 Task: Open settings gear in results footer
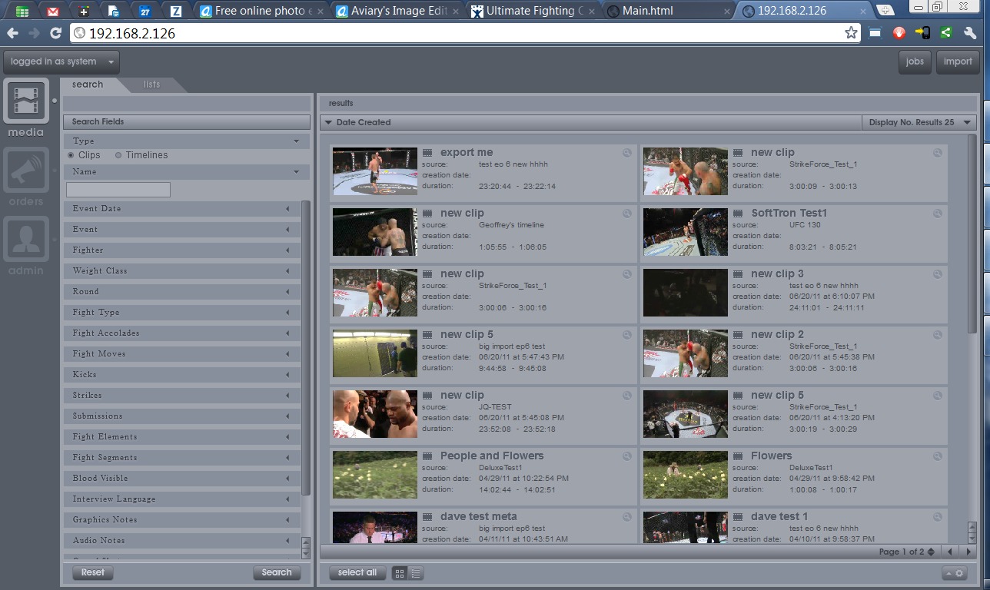coord(954,573)
